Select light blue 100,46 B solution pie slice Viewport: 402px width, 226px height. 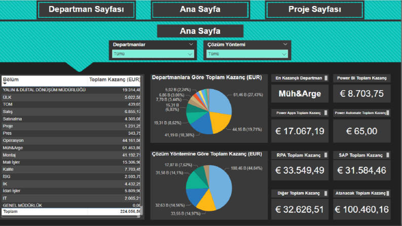tap(222, 186)
